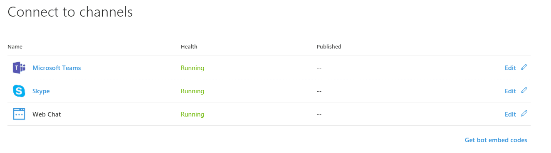Open Get bot embed codes link
Image resolution: width=551 pixels, height=153 pixels.
click(496, 140)
